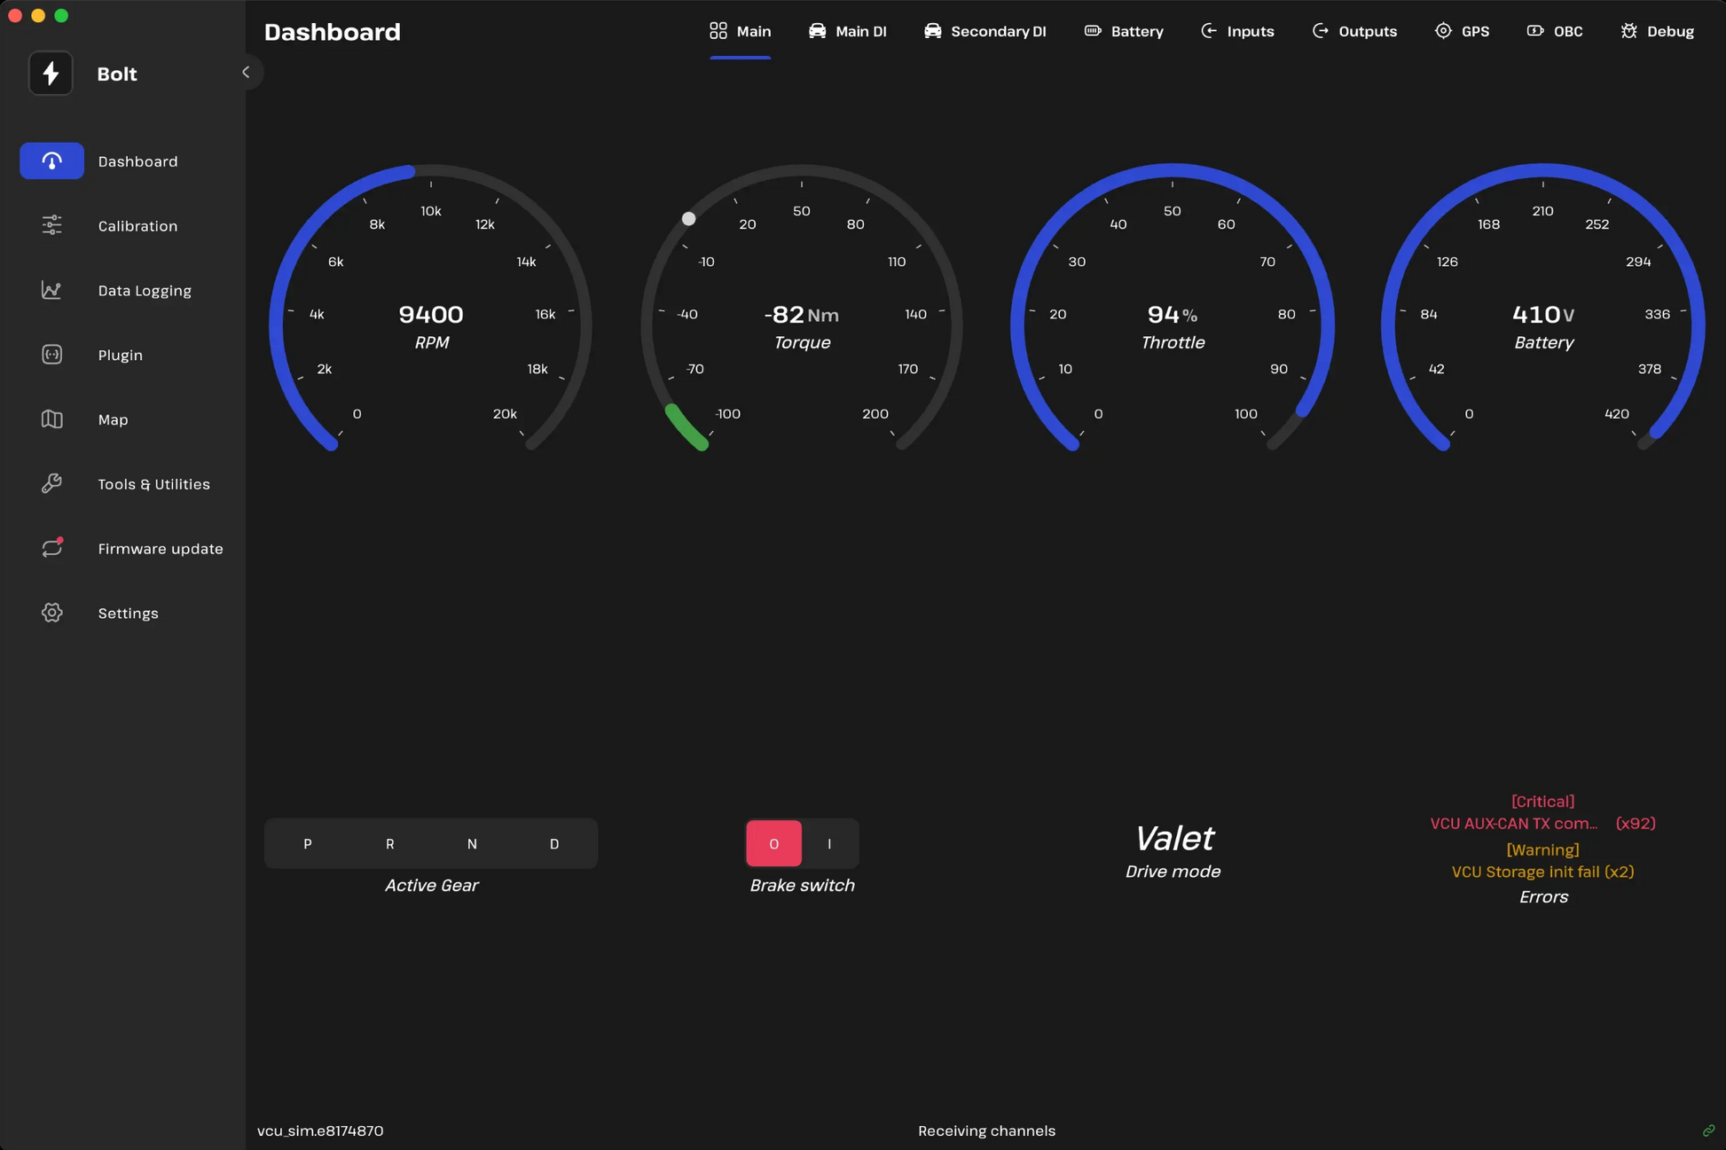The height and width of the screenshot is (1150, 1726).
Task: Click the Plugin sidebar icon
Action: (51, 355)
